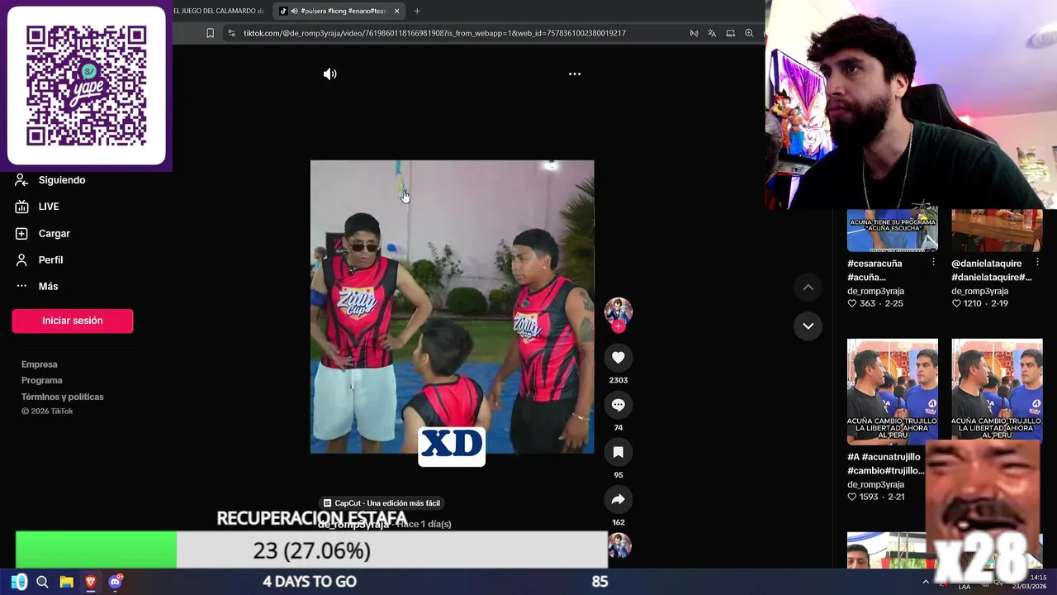1057x595 pixels.
Task: Click the tiktok.com URL field
Action: (434, 33)
